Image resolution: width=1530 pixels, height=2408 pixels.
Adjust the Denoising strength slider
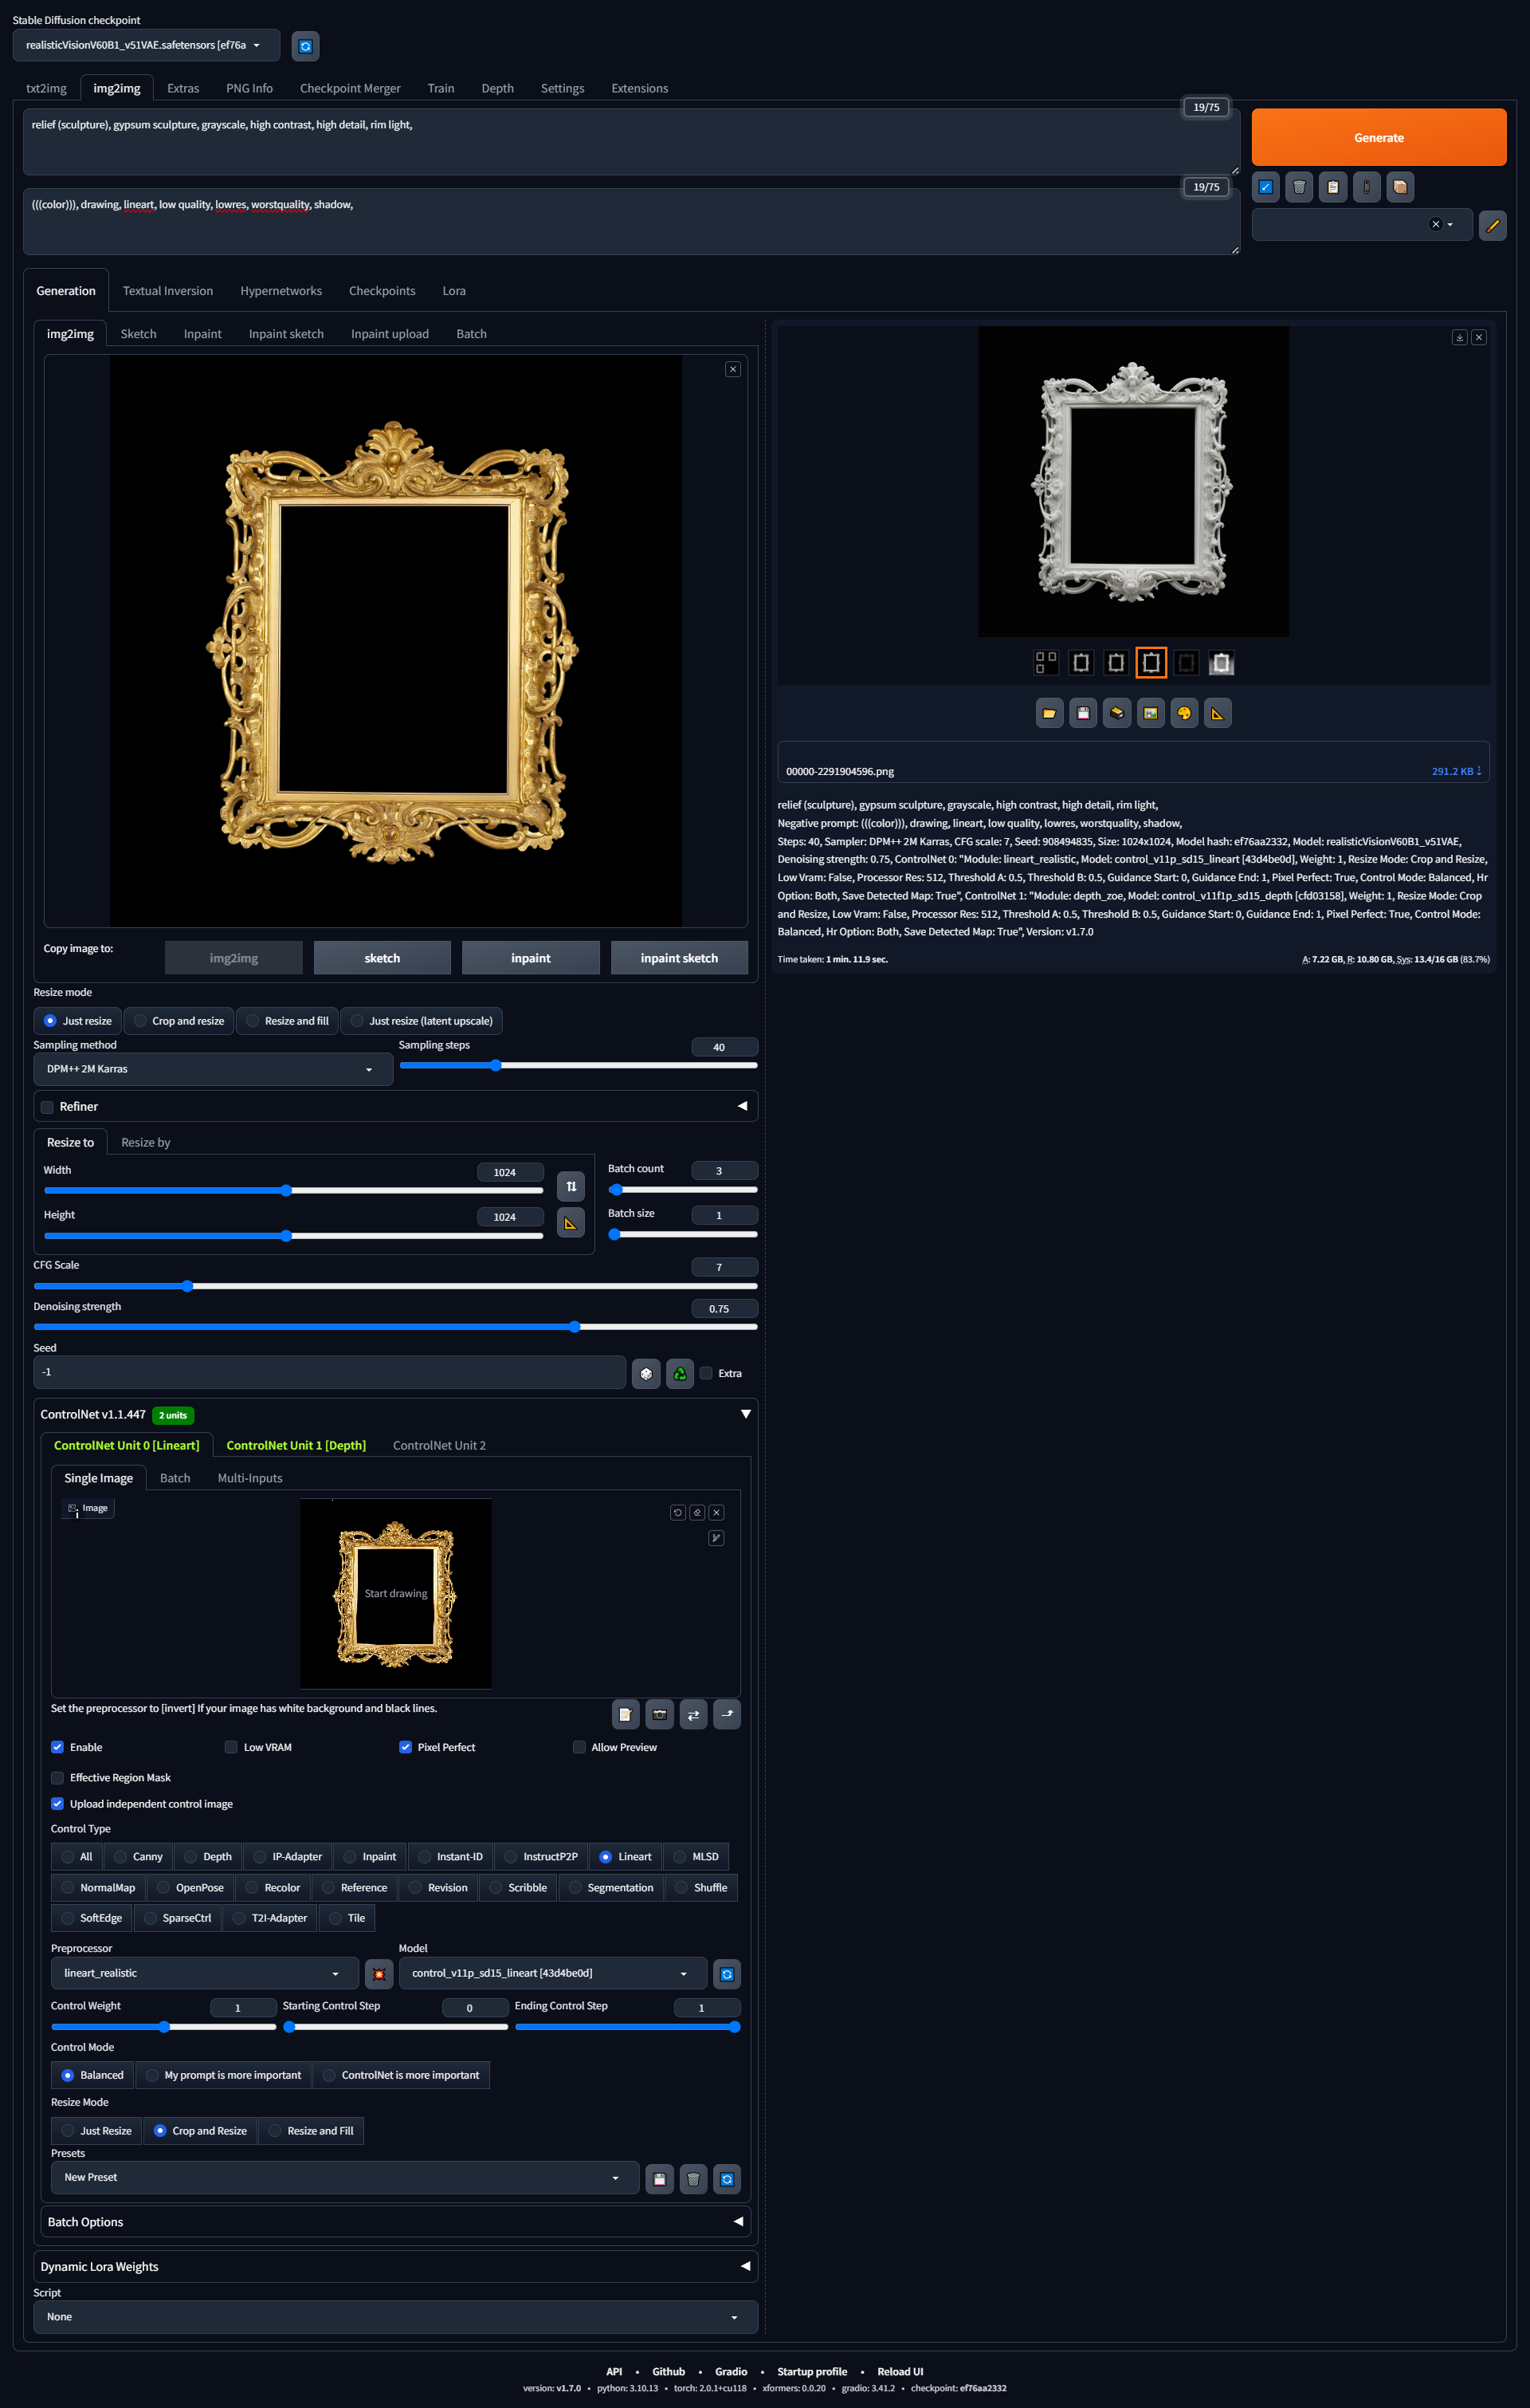click(575, 1327)
